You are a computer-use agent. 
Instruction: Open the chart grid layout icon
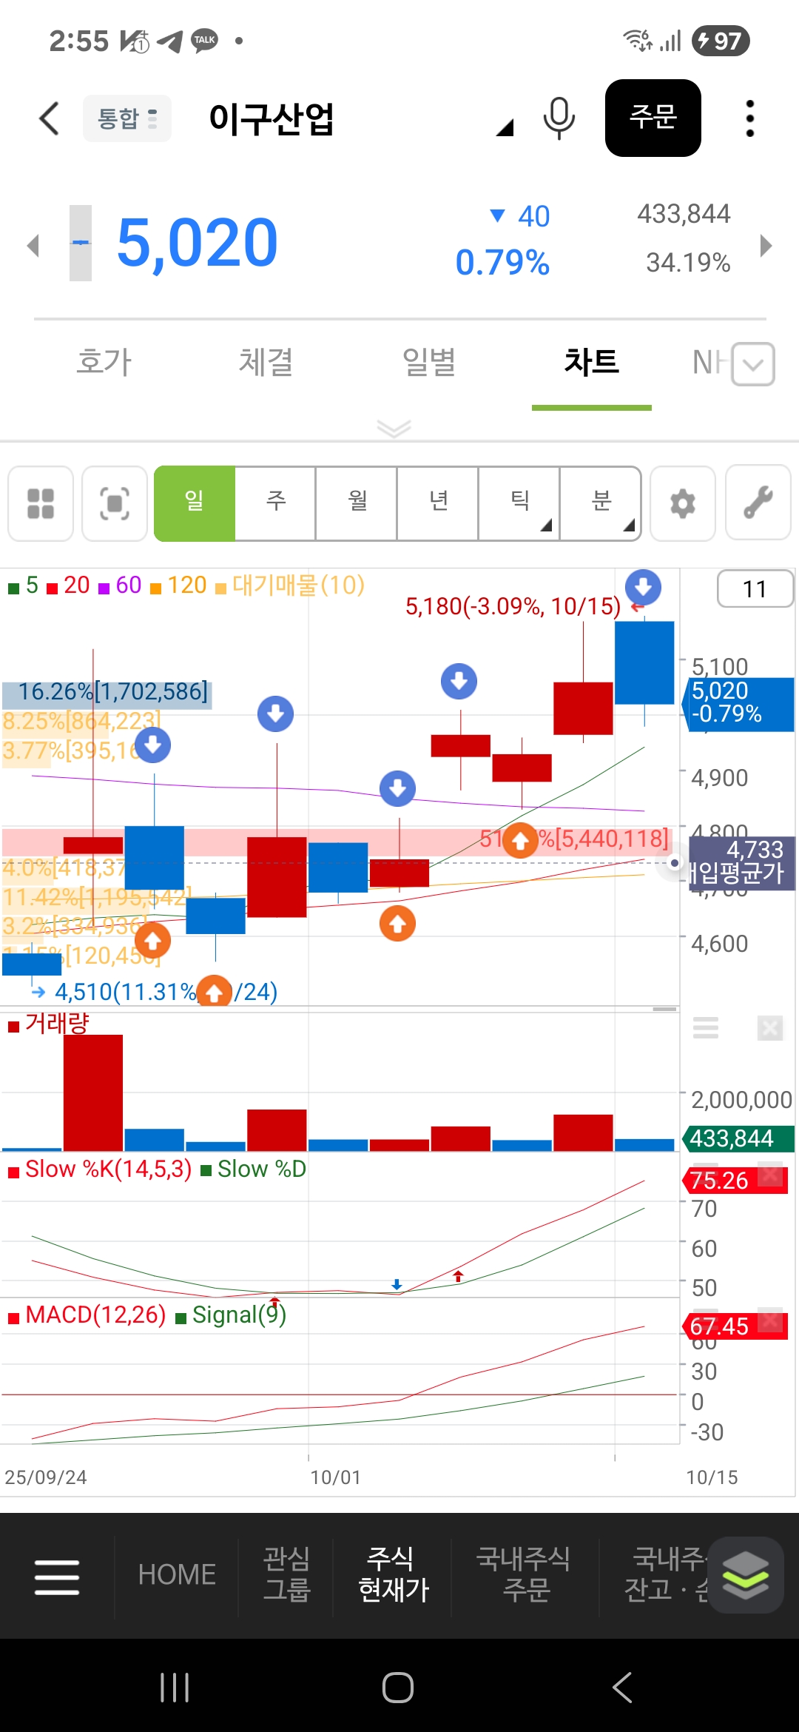[x=41, y=503]
